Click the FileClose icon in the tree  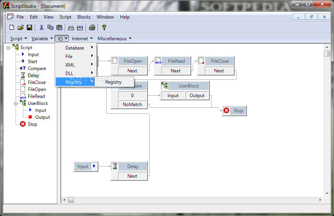point(23,82)
